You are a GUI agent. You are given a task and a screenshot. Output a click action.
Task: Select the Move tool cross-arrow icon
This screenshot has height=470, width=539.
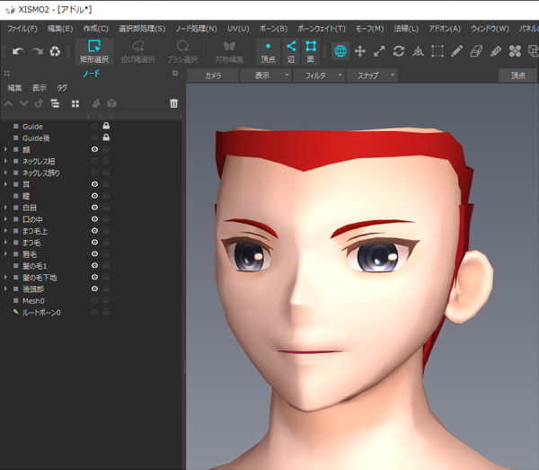[x=360, y=51]
